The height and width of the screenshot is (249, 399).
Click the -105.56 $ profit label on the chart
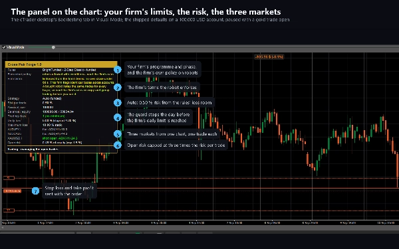269,56
